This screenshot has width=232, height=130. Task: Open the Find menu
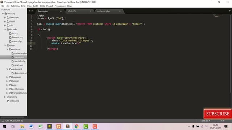pos(23,6)
